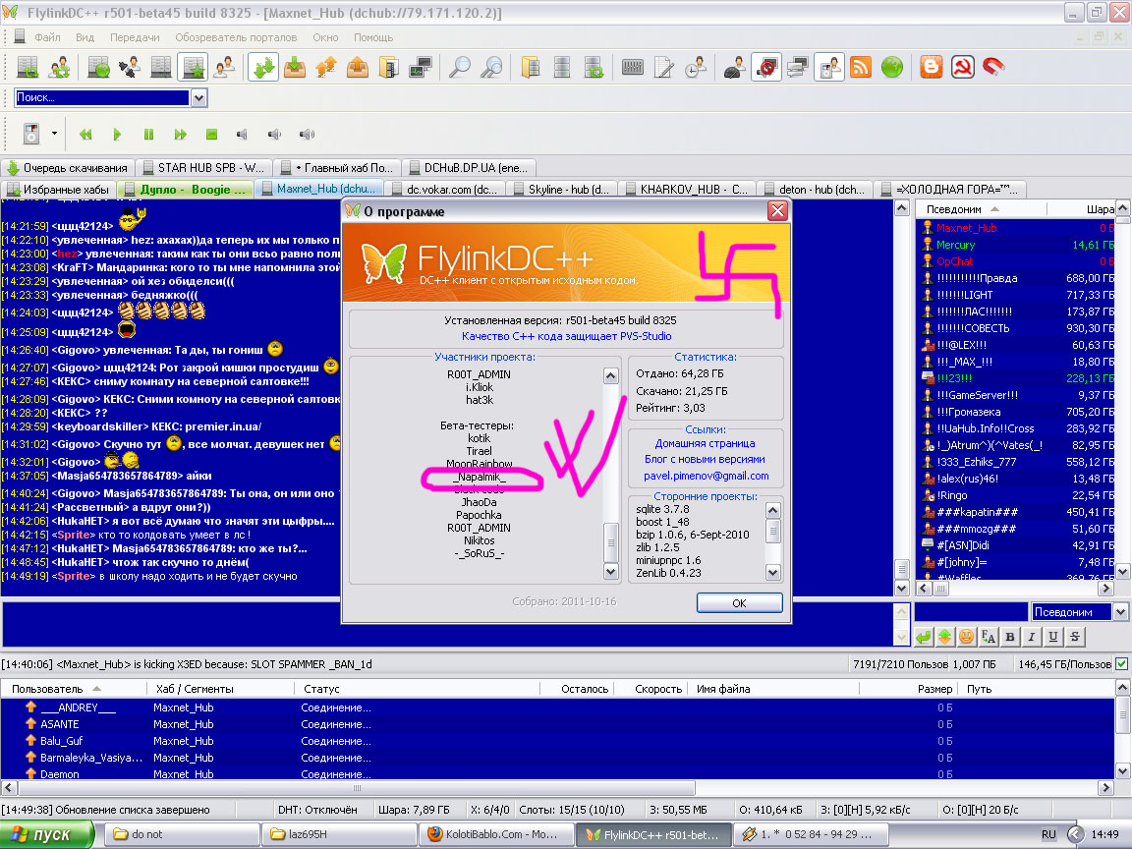Open the emoticon smiley picker

[967, 637]
